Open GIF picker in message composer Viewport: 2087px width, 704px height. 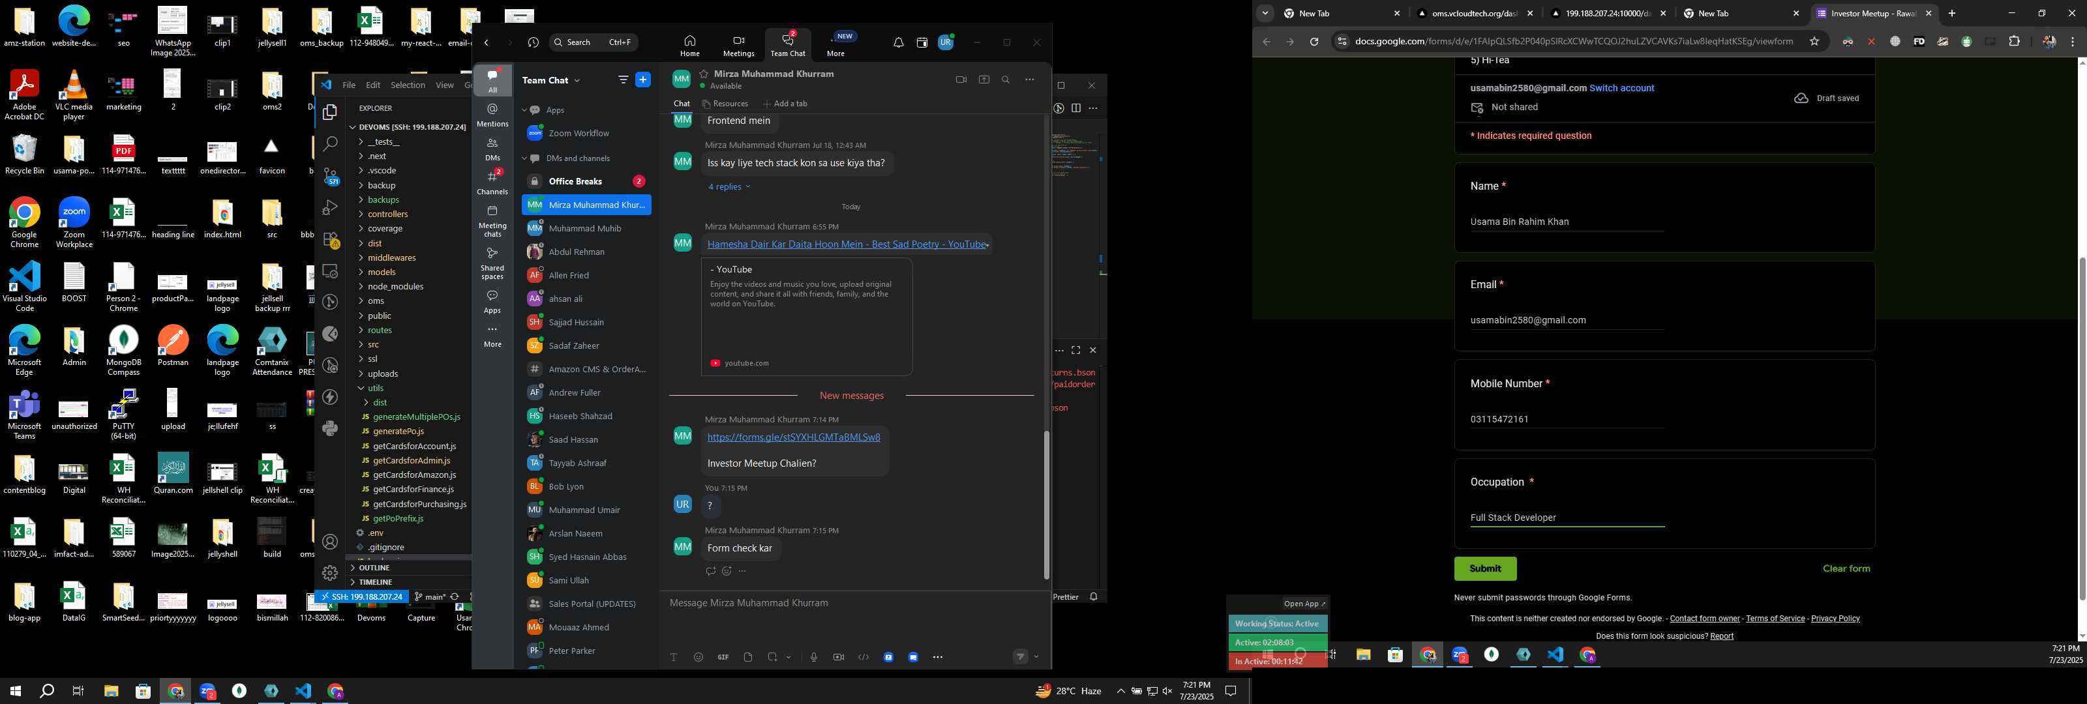click(x=723, y=657)
